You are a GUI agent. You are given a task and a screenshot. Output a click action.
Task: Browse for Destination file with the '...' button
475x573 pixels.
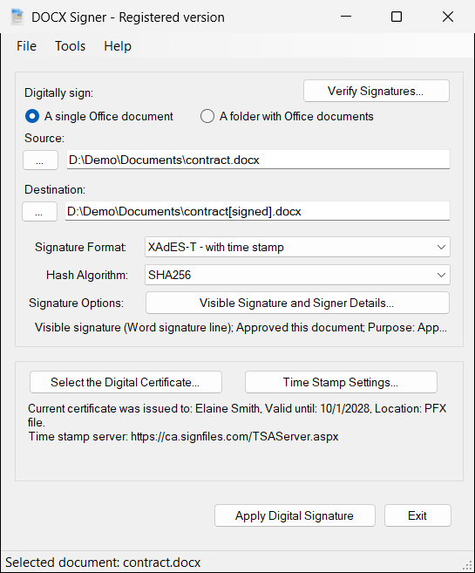tap(39, 212)
